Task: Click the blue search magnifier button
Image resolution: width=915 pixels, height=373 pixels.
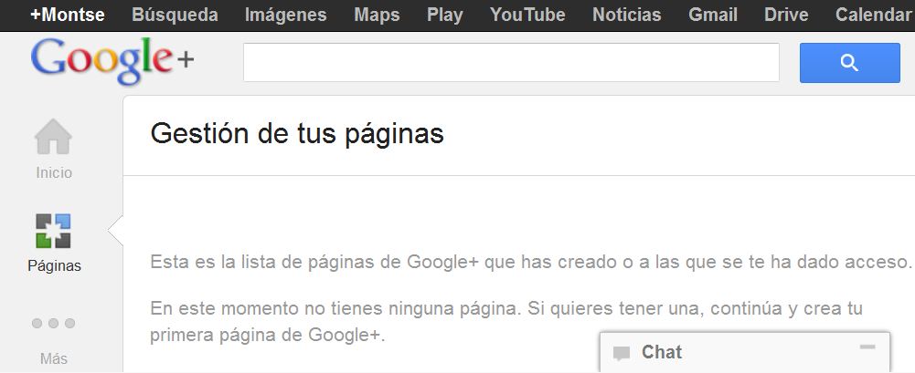Action: click(x=850, y=62)
